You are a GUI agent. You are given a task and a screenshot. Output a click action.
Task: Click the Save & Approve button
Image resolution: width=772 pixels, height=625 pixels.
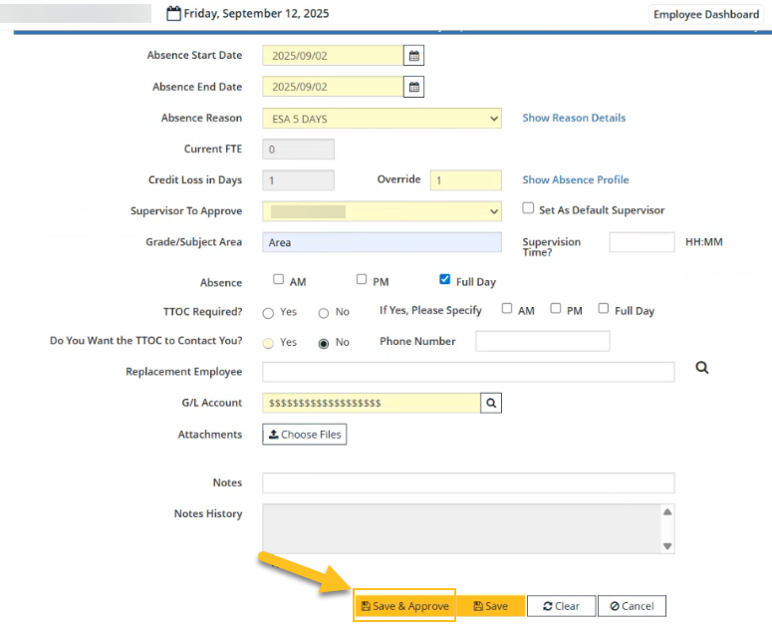(x=404, y=606)
